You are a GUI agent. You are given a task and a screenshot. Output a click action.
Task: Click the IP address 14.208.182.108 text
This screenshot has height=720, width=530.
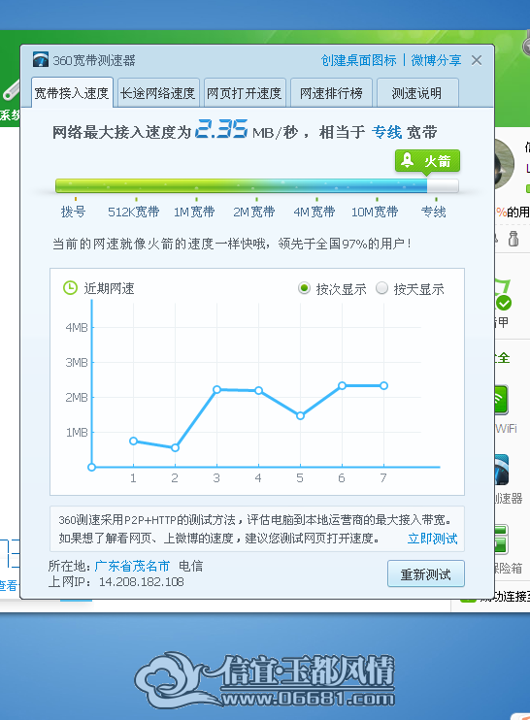coord(142,582)
